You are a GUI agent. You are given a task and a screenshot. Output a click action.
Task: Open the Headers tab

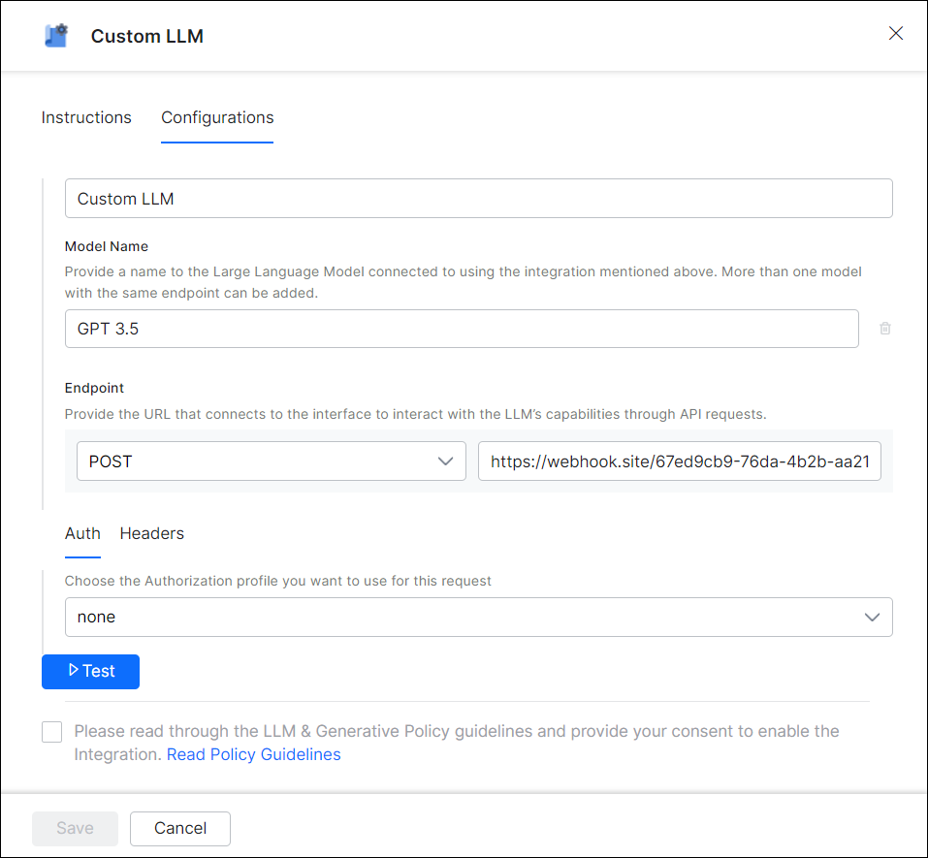click(152, 533)
